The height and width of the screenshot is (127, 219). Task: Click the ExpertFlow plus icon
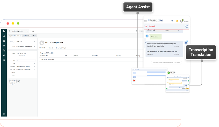click(172, 21)
